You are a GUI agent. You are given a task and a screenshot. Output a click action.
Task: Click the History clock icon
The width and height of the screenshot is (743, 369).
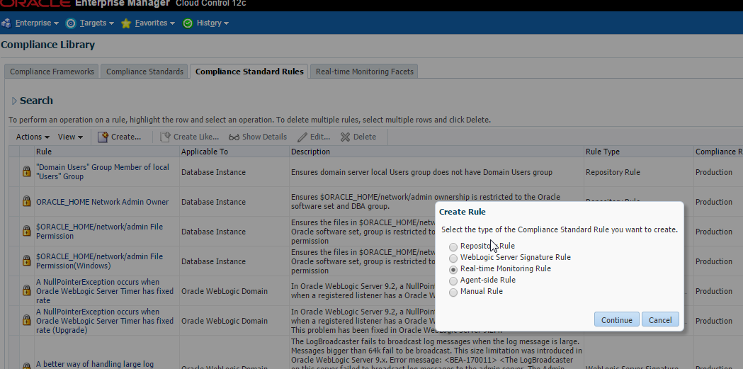[x=188, y=23]
